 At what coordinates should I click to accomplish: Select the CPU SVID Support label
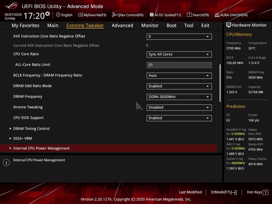28,118
